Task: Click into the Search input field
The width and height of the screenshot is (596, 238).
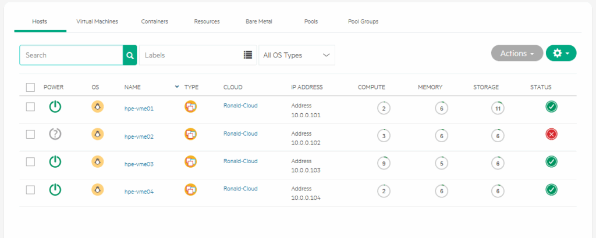Action: click(x=71, y=55)
